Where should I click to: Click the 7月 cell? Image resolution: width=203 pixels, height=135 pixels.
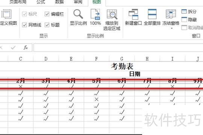[x=147, y=81]
